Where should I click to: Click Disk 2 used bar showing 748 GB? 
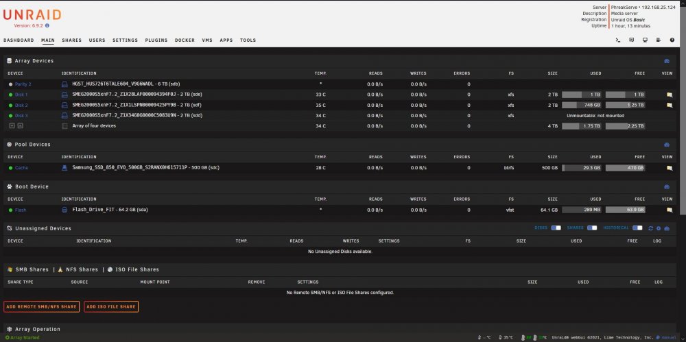pyautogui.click(x=582, y=105)
